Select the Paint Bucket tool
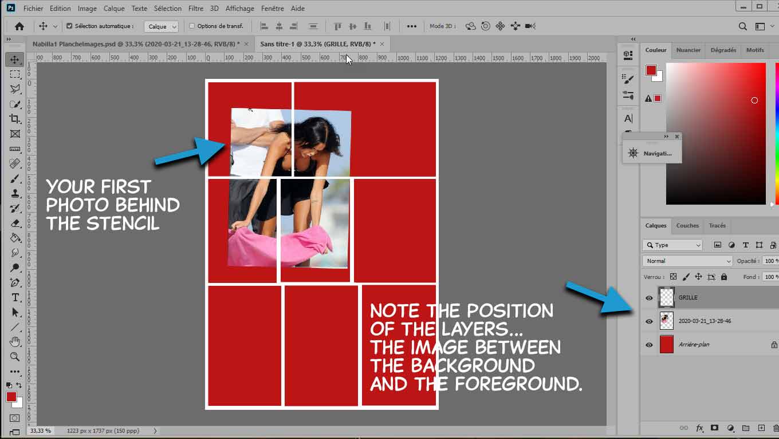Screen dimensions: 779x439 [15, 238]
